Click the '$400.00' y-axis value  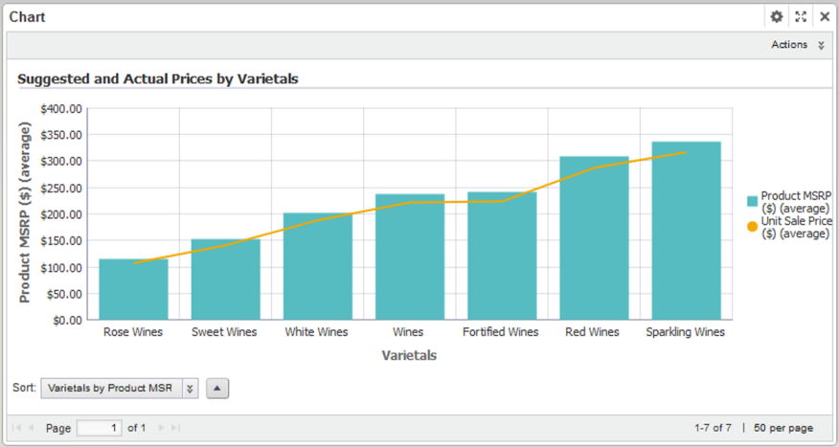(61, 109)
